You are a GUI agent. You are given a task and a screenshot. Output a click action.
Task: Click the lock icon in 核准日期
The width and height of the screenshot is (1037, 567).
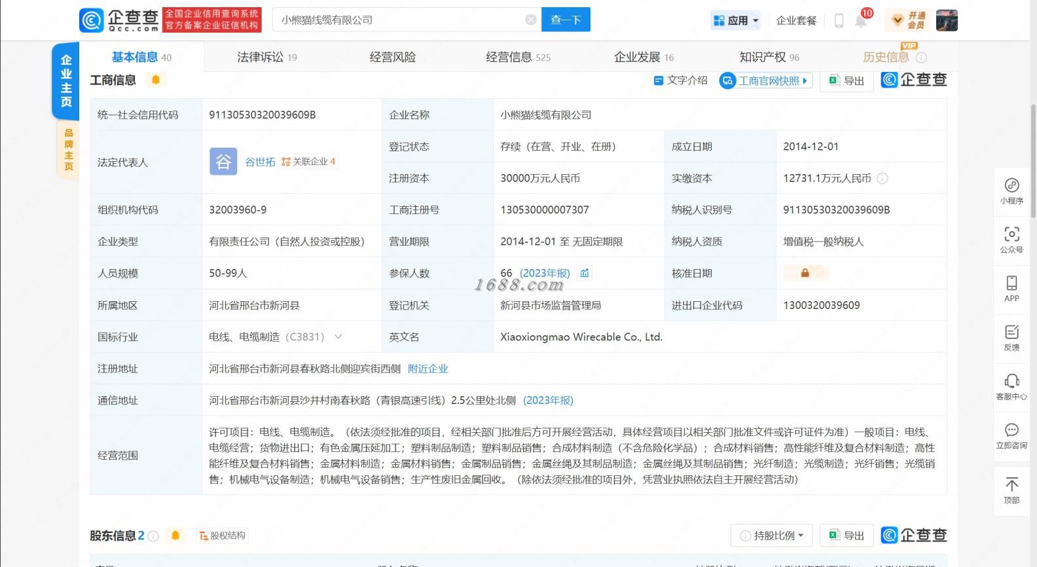click(805, 273)
